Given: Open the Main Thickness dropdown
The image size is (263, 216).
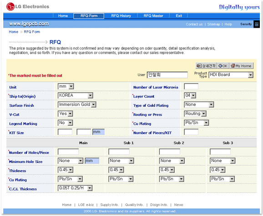Looking at the screenshot, I should coord(66,170).
